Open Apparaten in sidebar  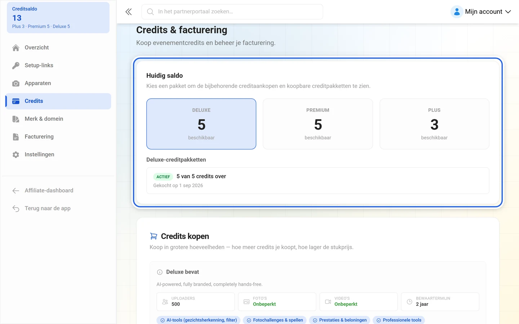58,83
